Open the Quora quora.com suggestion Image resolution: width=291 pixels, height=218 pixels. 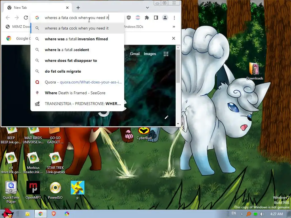77,82
